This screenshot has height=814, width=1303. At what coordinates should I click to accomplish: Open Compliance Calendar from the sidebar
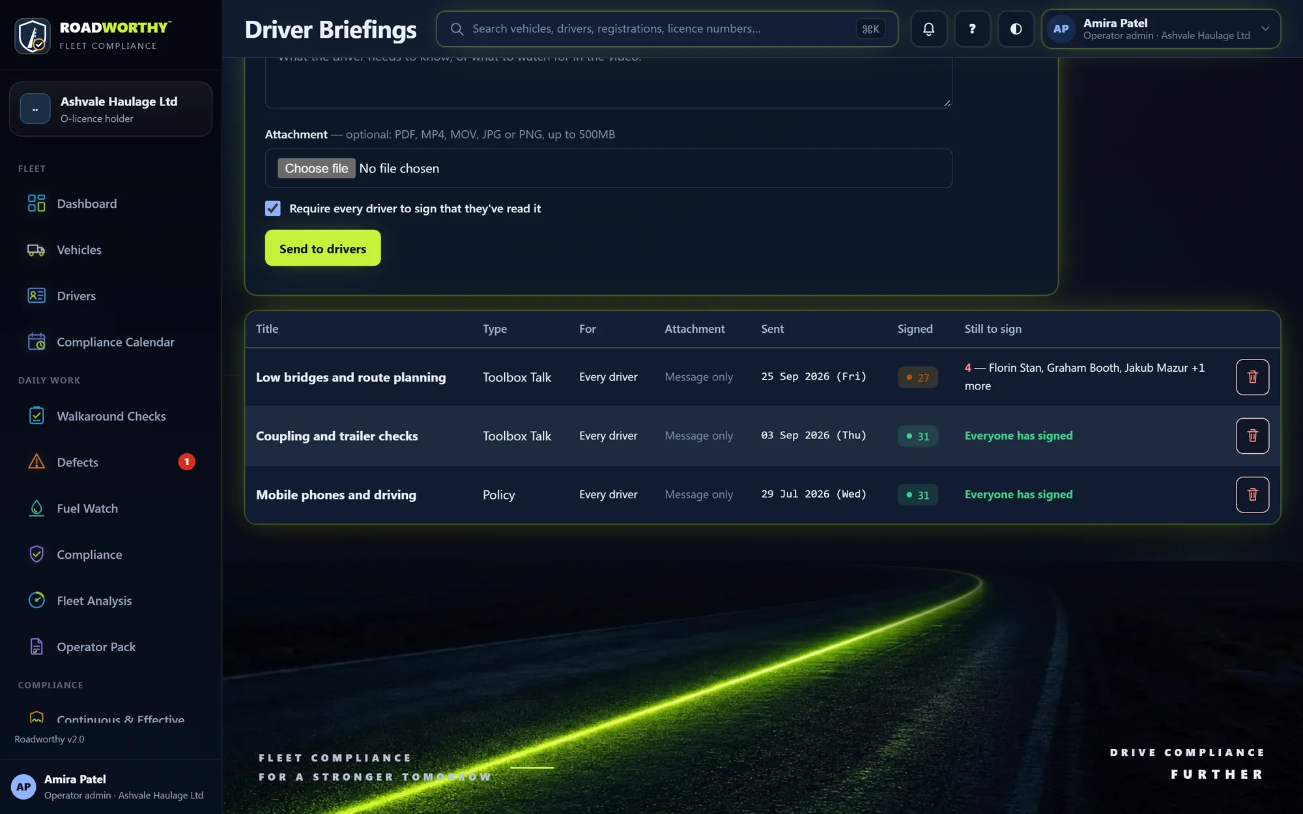point(111,342)
